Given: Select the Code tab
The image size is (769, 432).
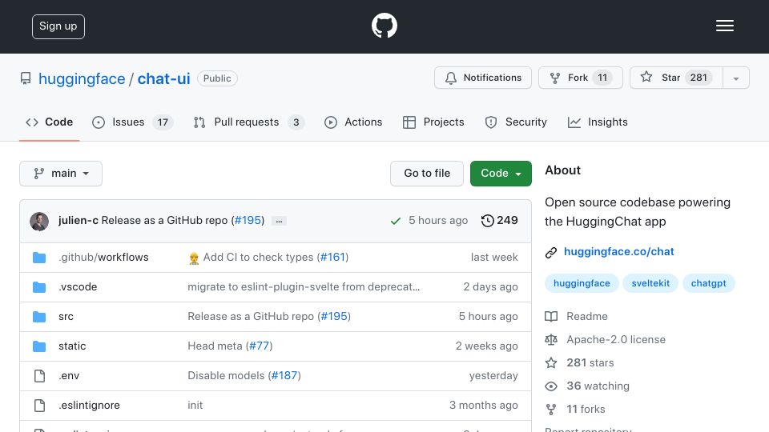Looking at the screenshot, I should [49, 122].
